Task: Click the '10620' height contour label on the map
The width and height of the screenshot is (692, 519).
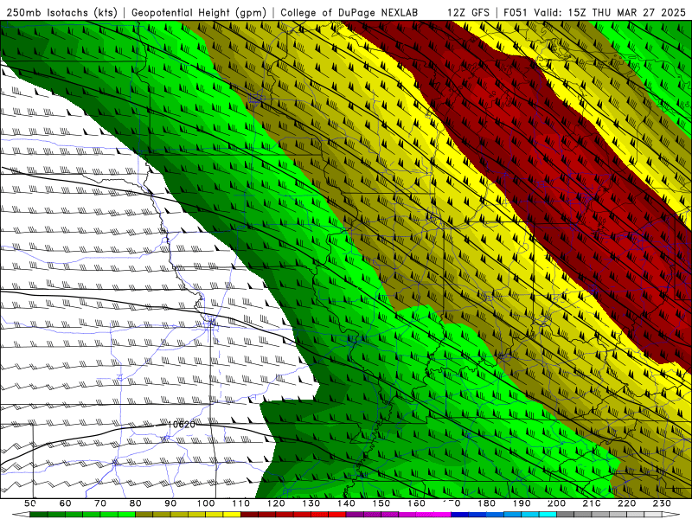Action: point(182,425)
